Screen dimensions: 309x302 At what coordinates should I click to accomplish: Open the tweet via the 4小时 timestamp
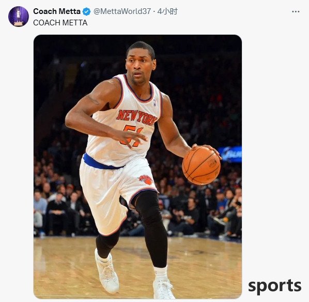pyautogui.click(x=167, y=11)
